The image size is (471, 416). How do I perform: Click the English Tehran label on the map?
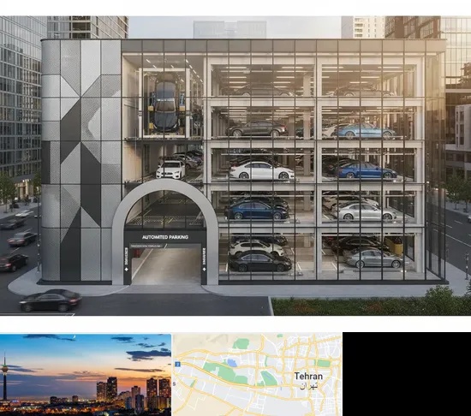click(308, 376)
